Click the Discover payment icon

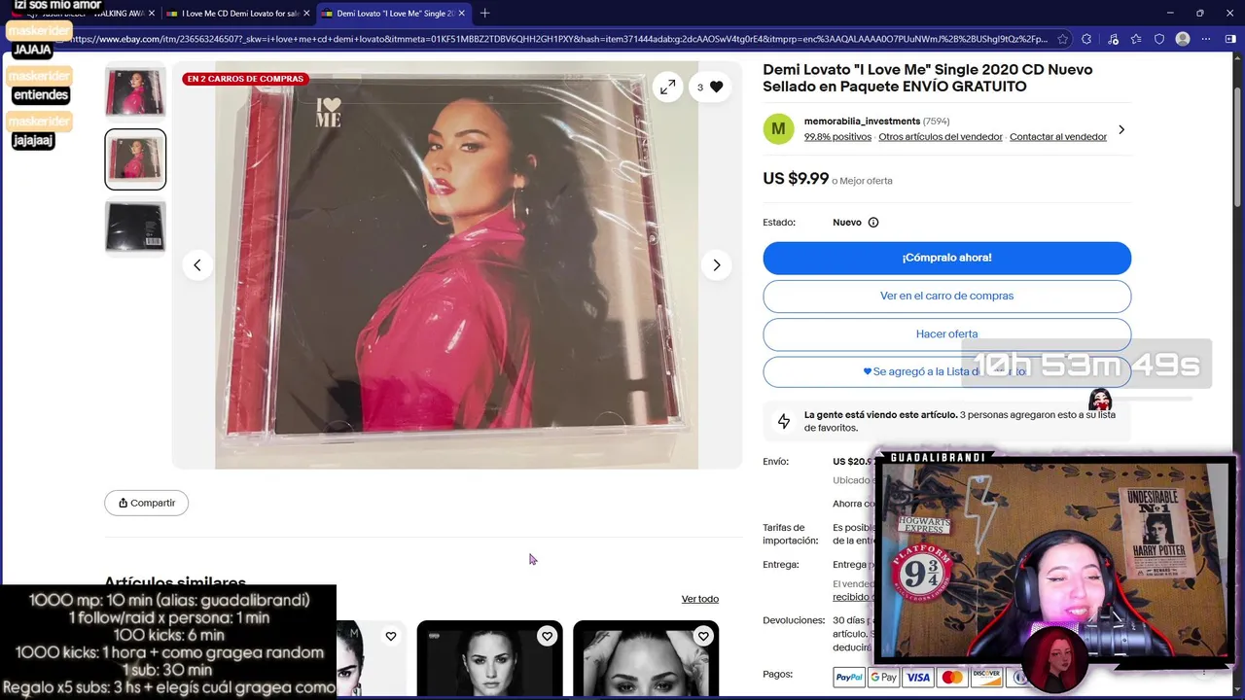coord(986,678)
